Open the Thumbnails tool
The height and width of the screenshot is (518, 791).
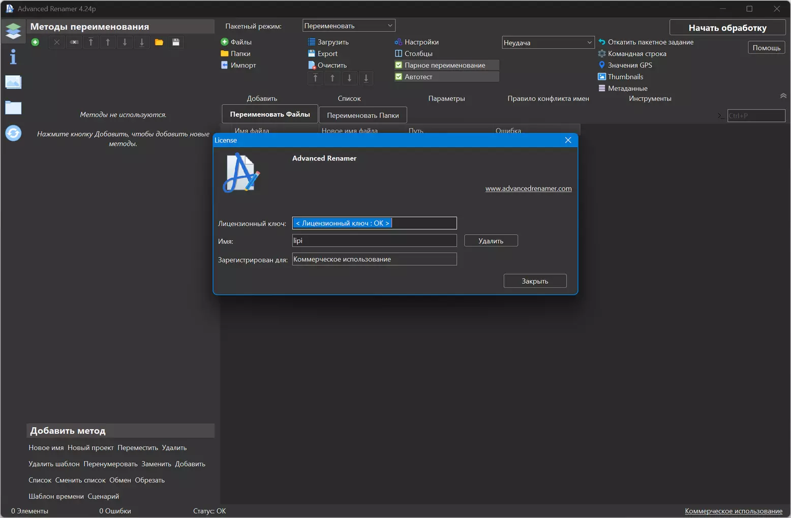click(x=621, y=77)
